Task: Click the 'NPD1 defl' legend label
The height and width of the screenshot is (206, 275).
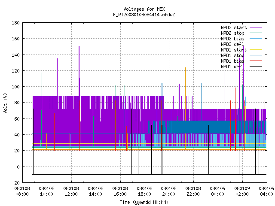Action: click(x=232, y=67)
